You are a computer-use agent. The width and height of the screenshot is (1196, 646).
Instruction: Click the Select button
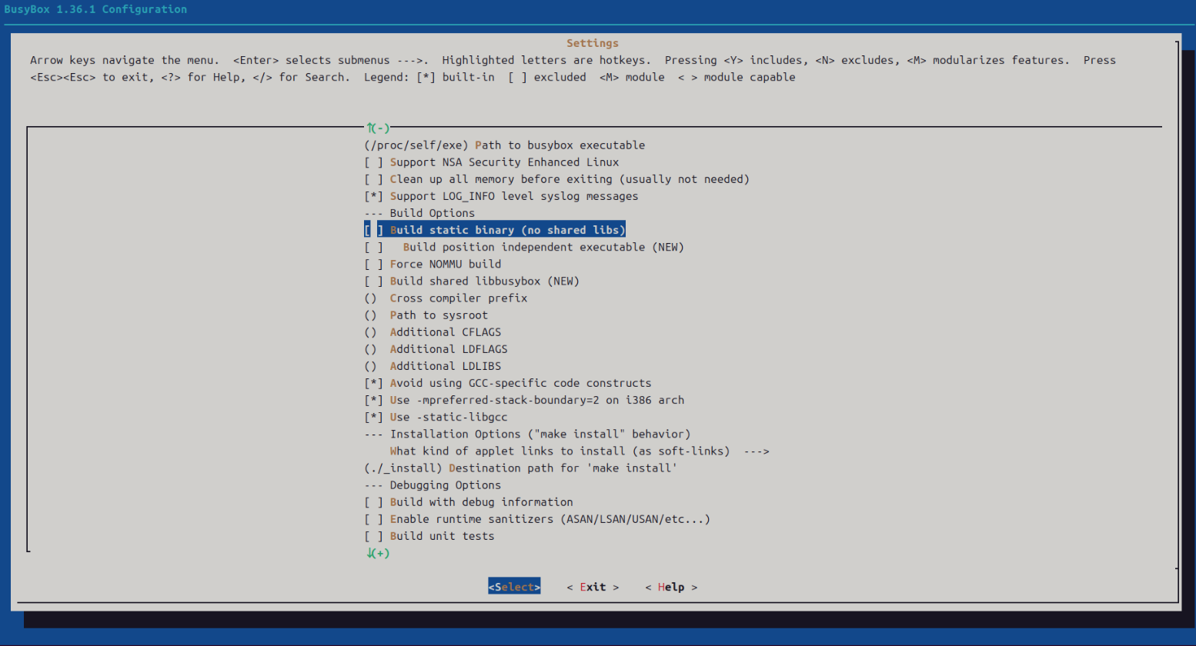point(514,587)
